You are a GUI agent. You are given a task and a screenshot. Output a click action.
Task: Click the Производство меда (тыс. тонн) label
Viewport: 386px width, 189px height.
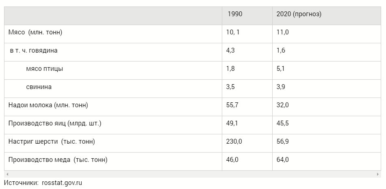click(x=58, y=160)
